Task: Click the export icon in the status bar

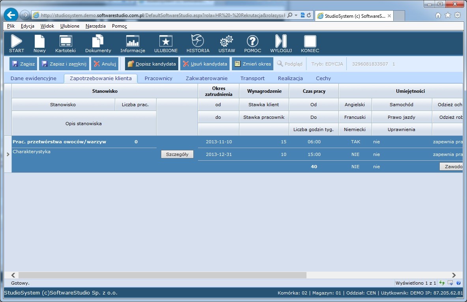Action: point(450,283)
